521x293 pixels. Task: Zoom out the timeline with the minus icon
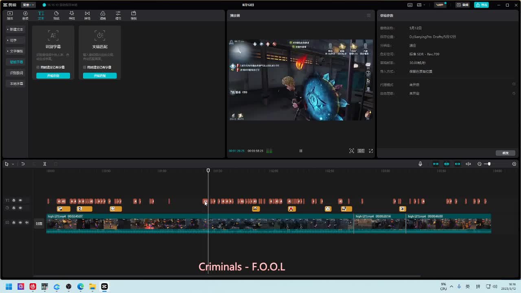[479, 164]
